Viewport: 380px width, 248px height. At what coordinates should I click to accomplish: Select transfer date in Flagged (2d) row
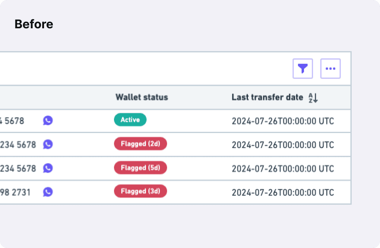pyautogui.click(x=283, y=145)
